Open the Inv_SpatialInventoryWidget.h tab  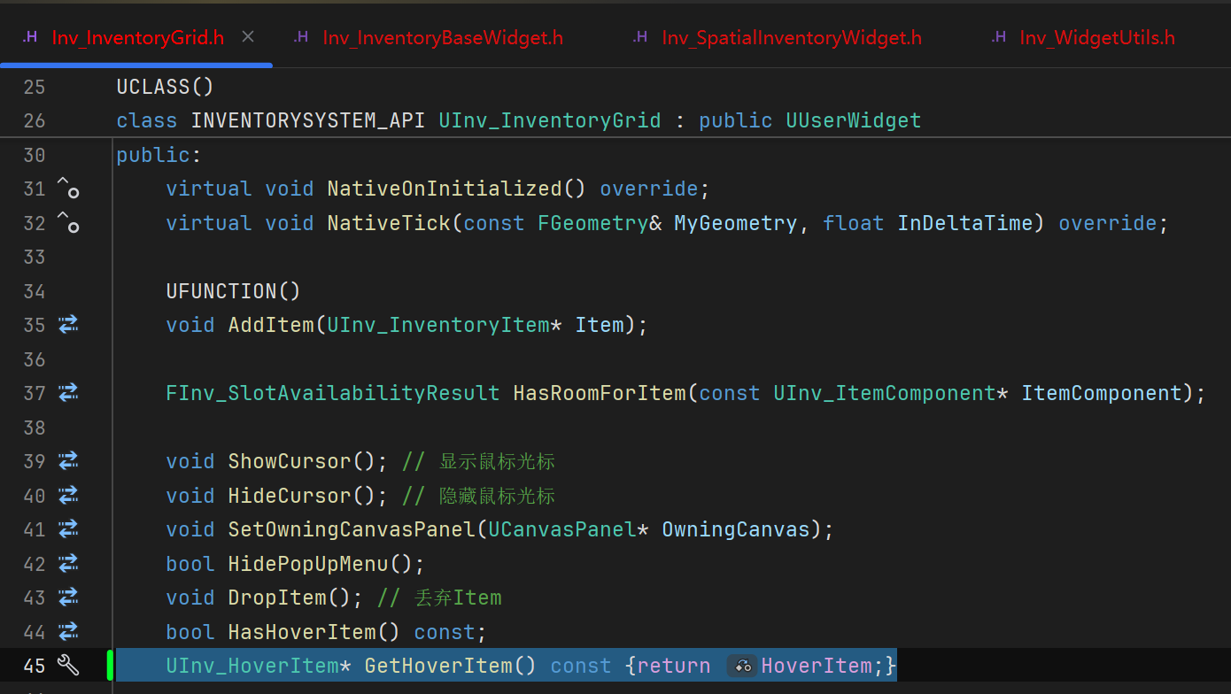(792, 37)
